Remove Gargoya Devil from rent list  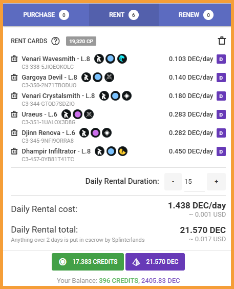pyautogui.click(x=14, y=77)
